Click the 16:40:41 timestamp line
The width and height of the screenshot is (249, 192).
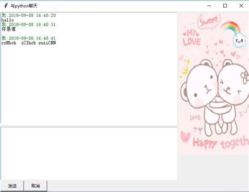[x=28, y=38]
